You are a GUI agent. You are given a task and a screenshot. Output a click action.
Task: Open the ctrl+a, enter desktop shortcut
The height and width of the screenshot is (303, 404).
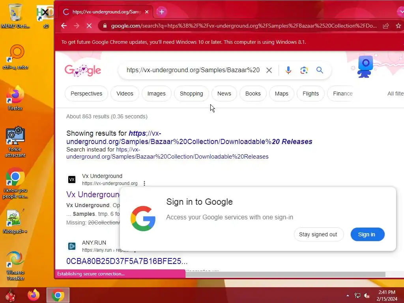coord(15,57)
